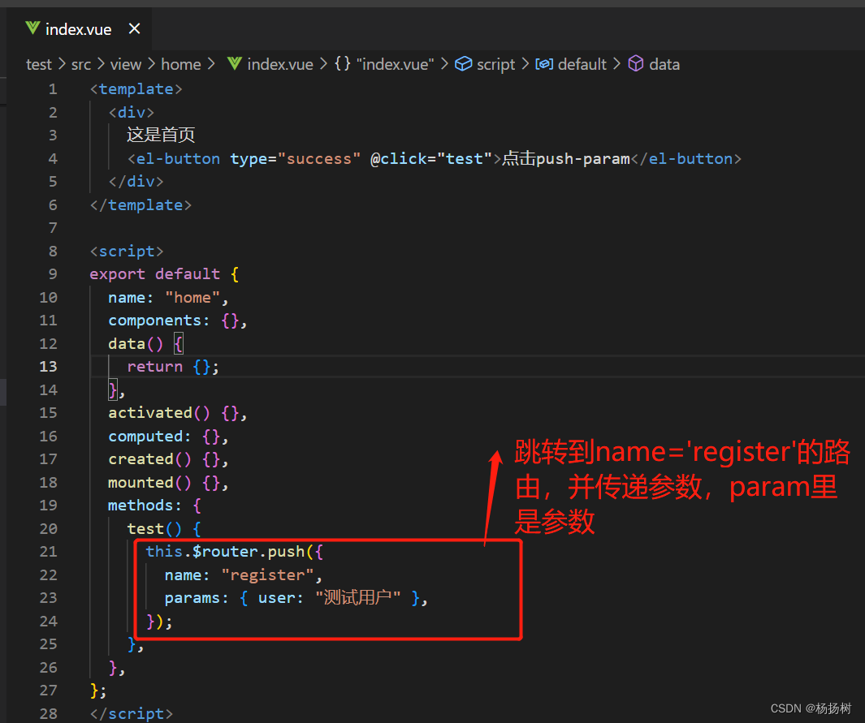Click the default variable icon in breadcrumbs
This screenshot has width=865, height=723.
coord(544,64)
